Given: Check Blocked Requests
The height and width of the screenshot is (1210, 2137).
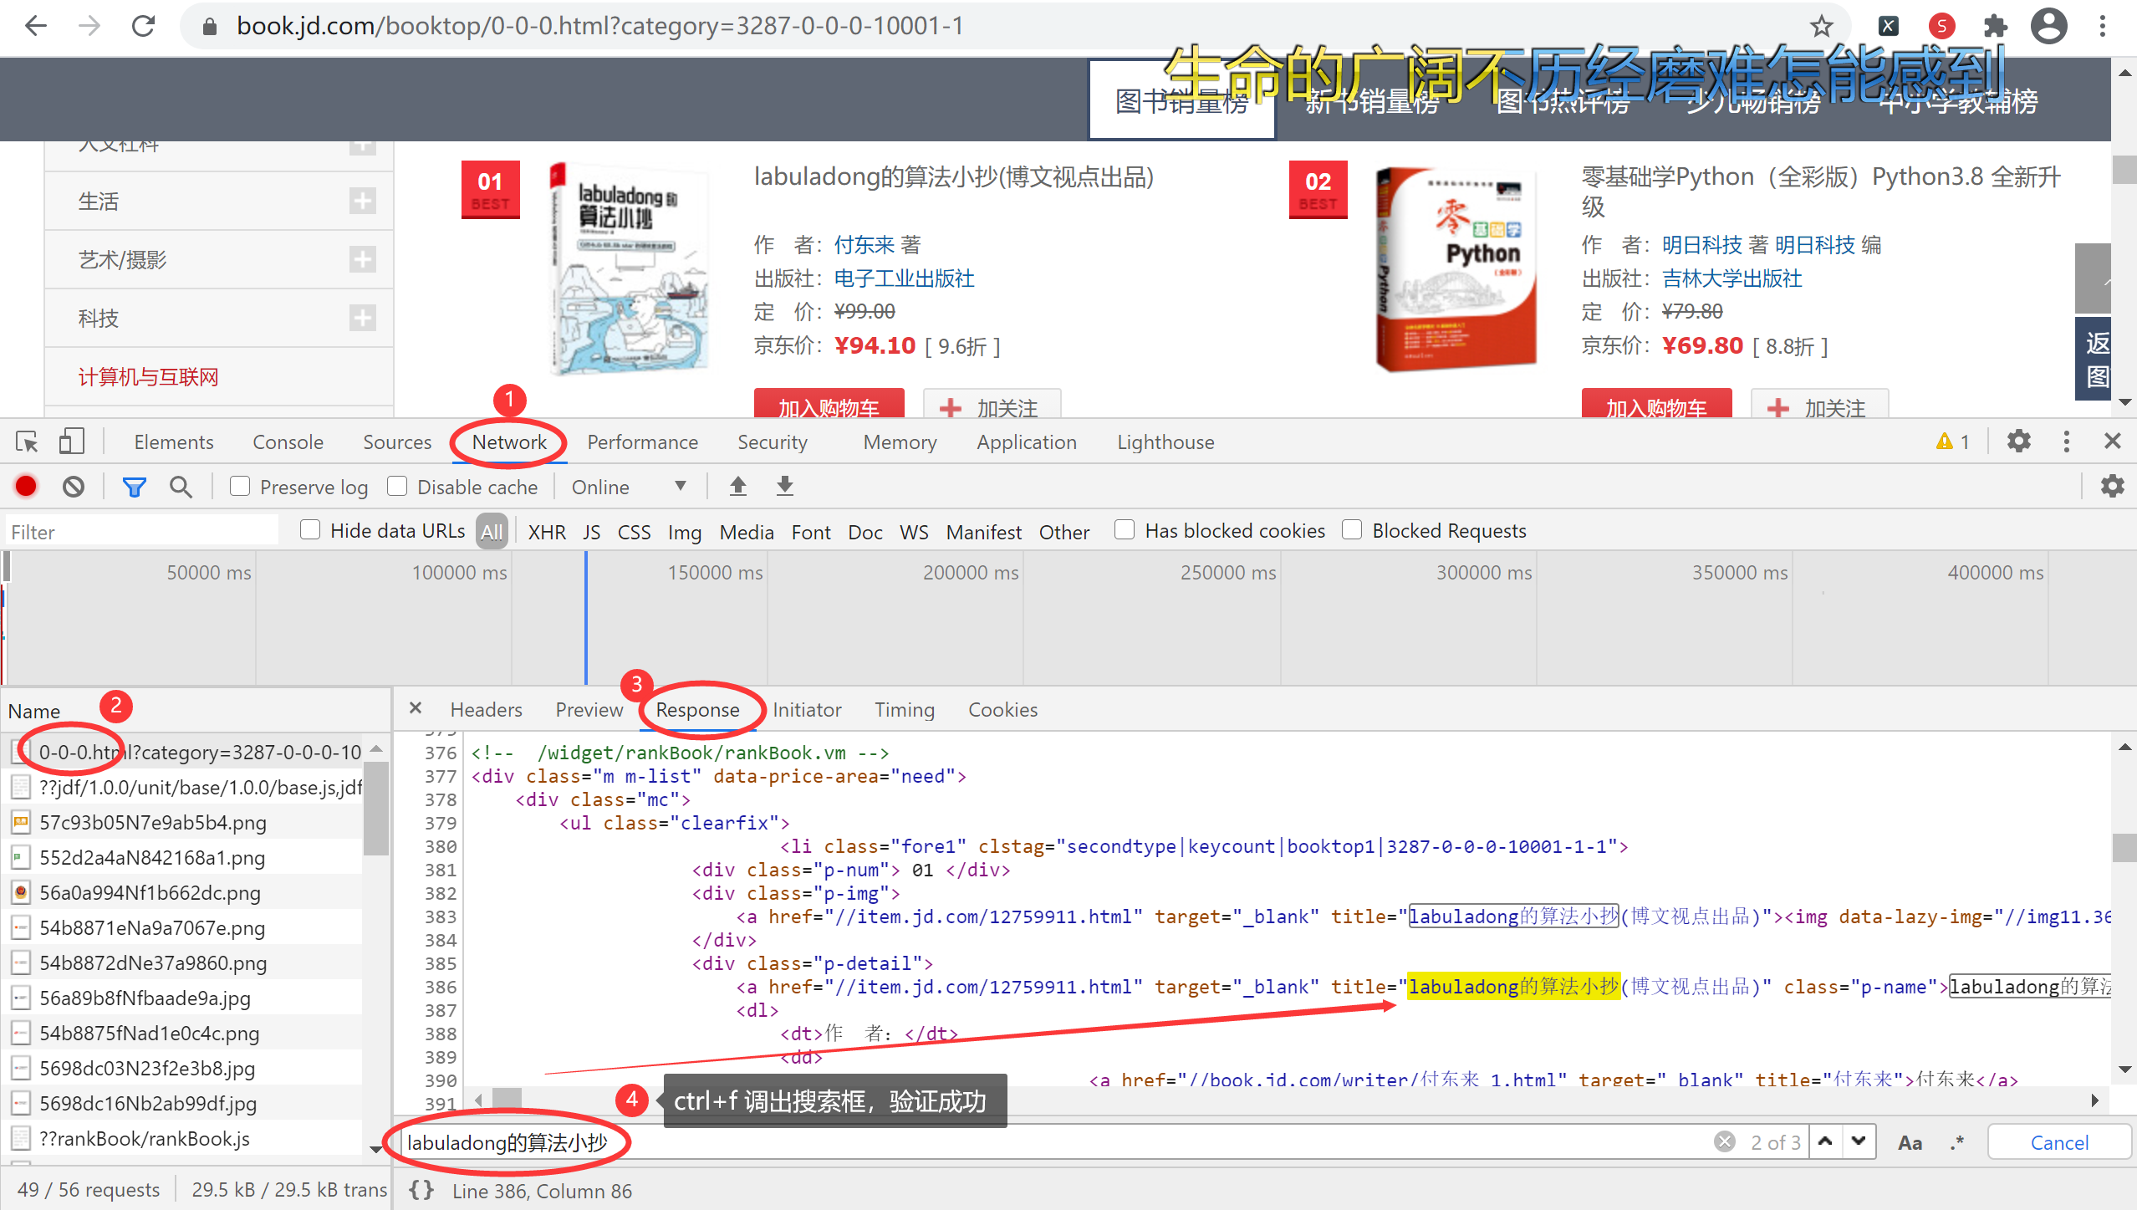Looking at the screenshot, I should [x=1352, y=529].
